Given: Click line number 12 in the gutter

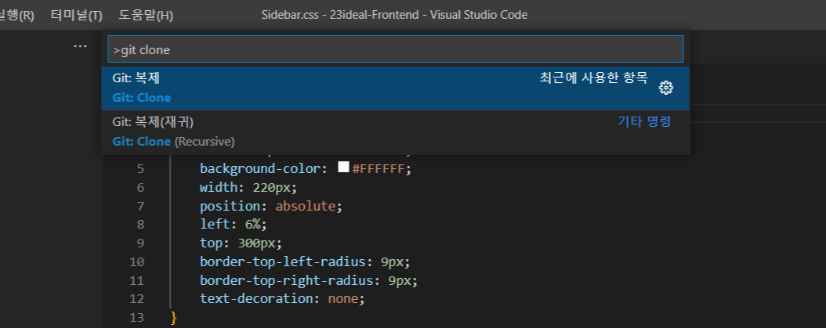Looking at the screenshot, I should point(136,298).
